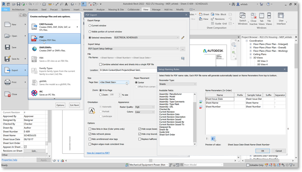Open the Manage ribbon tab

tap(156, 9)
